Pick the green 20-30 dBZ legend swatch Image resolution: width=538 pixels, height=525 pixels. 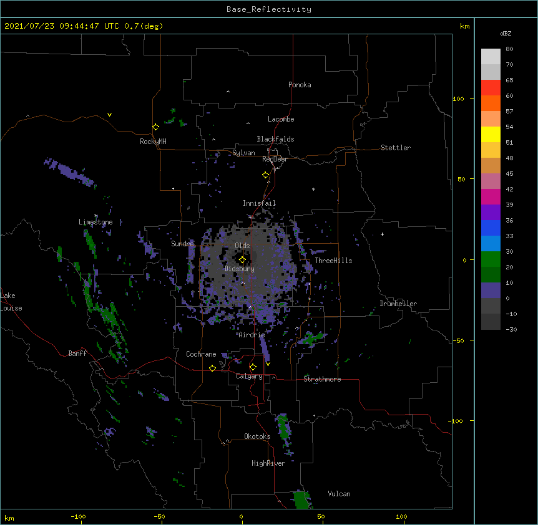coord(491,259)
